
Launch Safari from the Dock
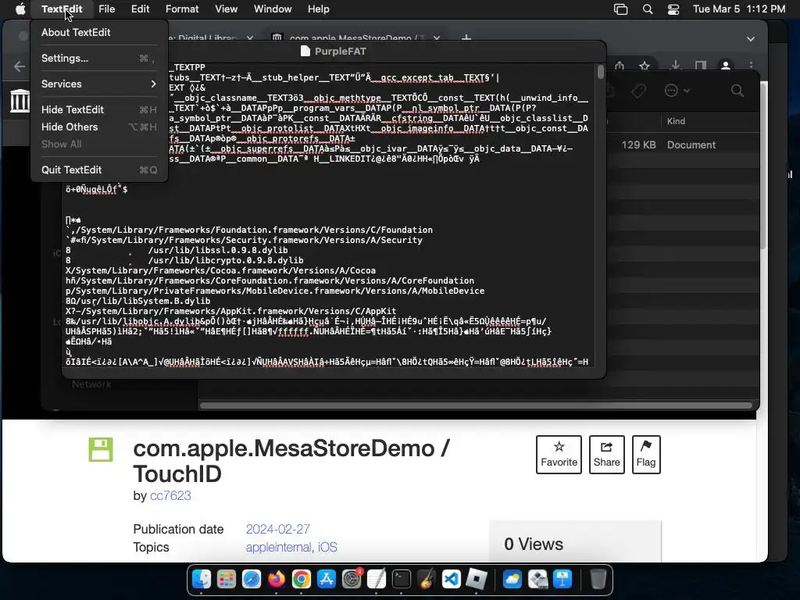point(252,579)
